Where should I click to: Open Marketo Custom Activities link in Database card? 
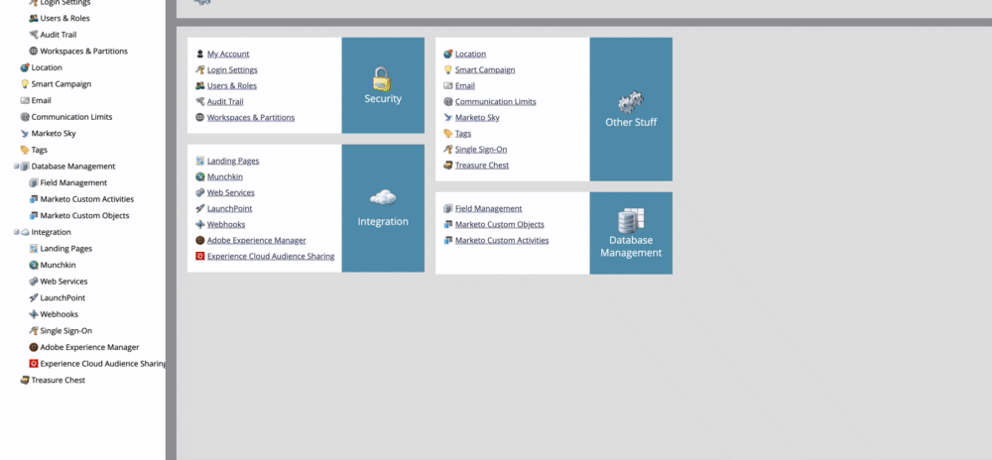[502, 240]
